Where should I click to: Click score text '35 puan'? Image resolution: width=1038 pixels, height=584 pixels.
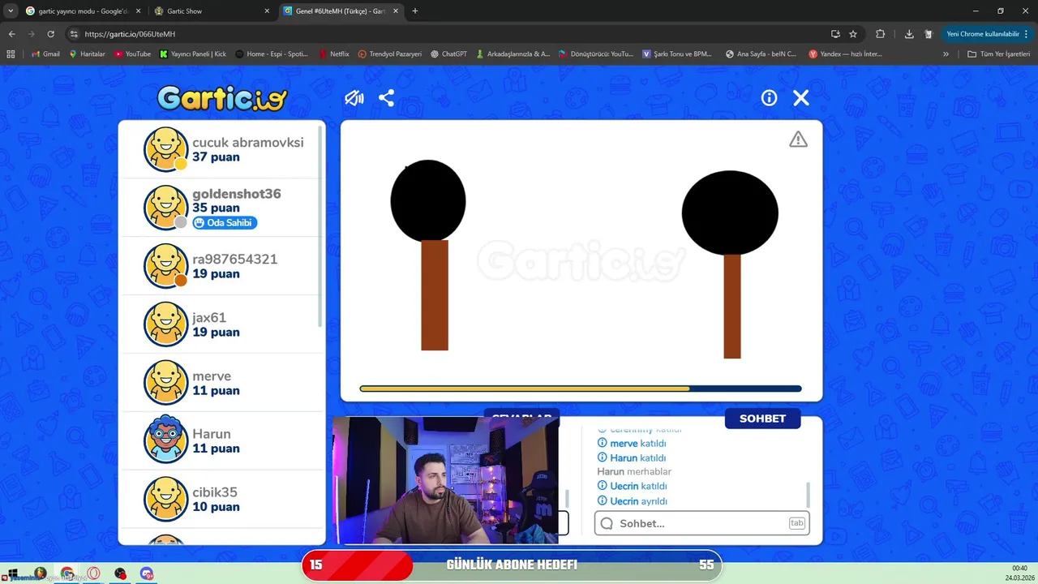[x=216, y=208]
